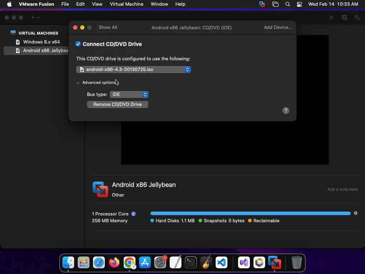Open the hexagon cube app in Dock
This screenshot has height=274, width=365.
pyautogui.click(x=259, y=263)
